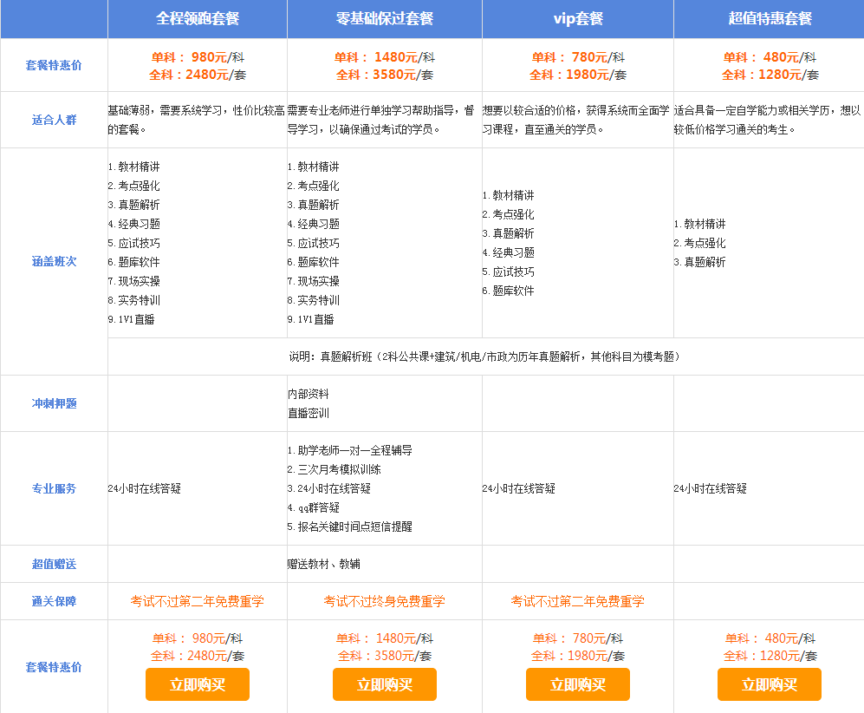Click the 内部资料 item in 冲刺押题 row
Screen dimensions: 864x713
(309, 394)
